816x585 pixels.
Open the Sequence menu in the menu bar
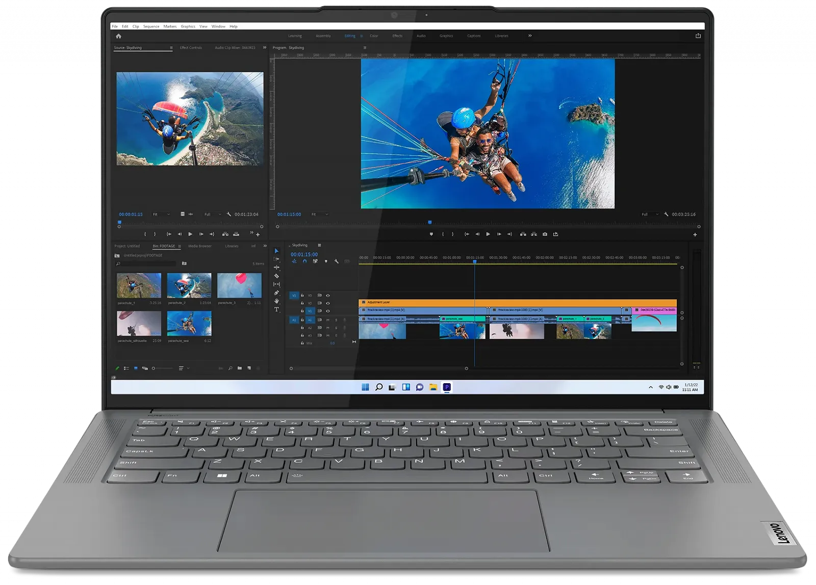151,26
